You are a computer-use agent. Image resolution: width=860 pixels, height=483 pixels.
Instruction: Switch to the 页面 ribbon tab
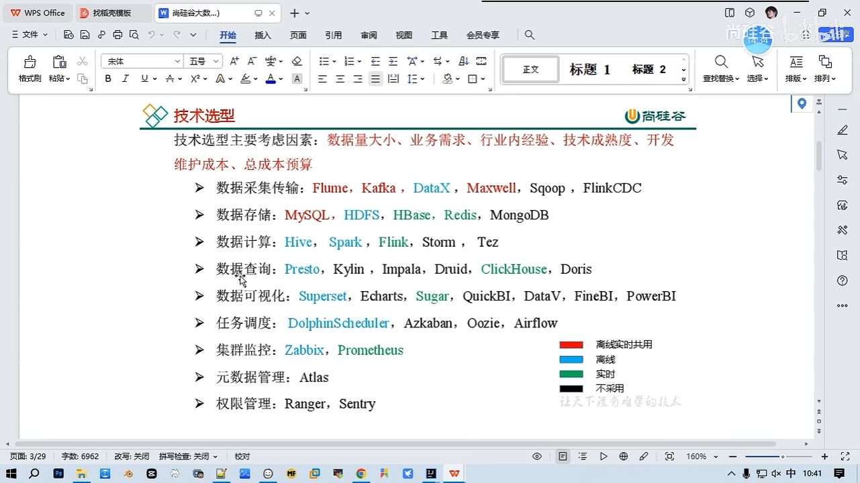pos(298,35)
